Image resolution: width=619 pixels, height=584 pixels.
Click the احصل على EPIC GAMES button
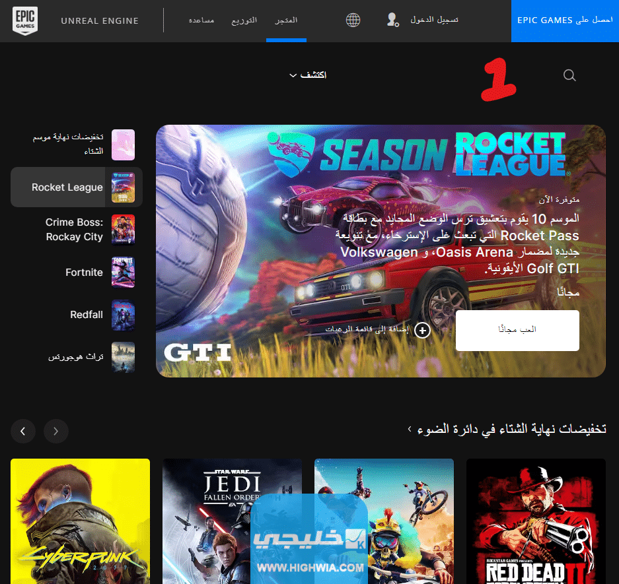[x=565, y=21]
